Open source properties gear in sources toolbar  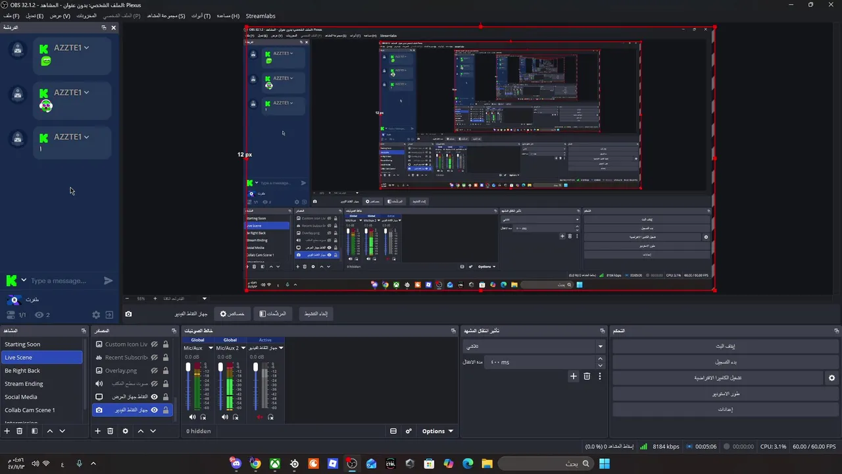coord(125,431)
